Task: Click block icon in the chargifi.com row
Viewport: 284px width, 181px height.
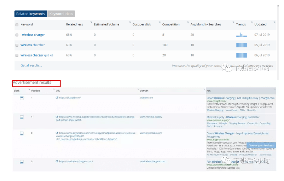Action: click(22, 98)
